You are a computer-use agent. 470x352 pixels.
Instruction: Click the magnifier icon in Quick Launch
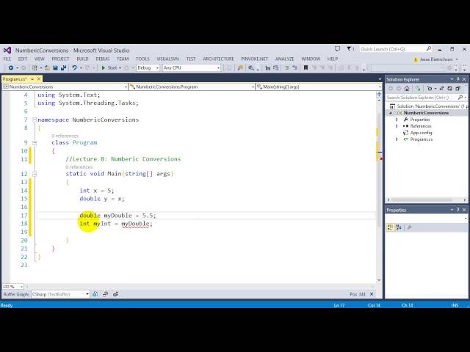click(x=429, y=48)
